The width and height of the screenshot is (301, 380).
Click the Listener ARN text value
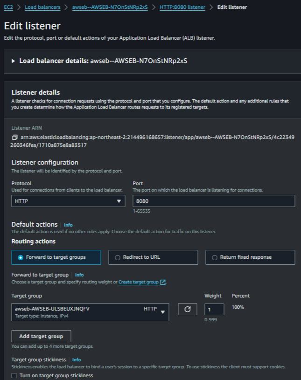152,141
